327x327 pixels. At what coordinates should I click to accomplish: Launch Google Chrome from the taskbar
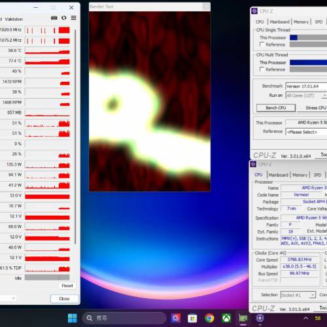click(x=209, y=318)
